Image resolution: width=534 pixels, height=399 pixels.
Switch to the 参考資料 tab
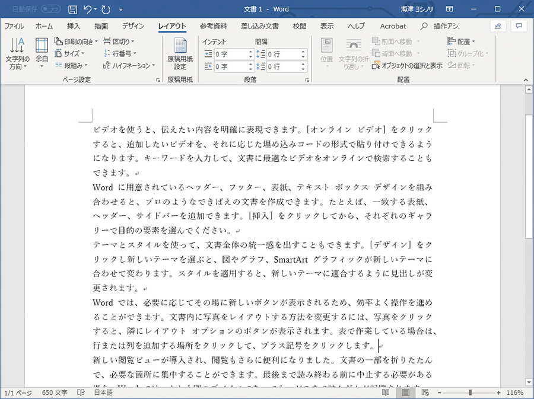click(x=213, y=26)
